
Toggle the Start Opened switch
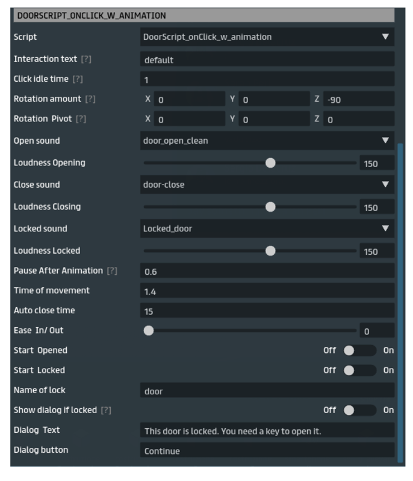[359, 351]
